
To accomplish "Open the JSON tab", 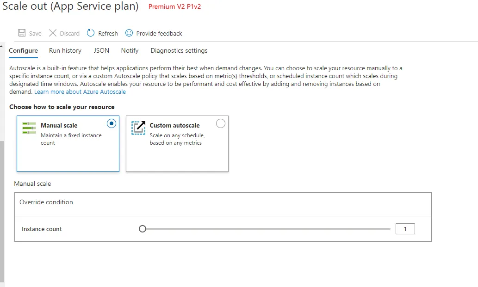I will pyautogui.click(x=101, y=51).
